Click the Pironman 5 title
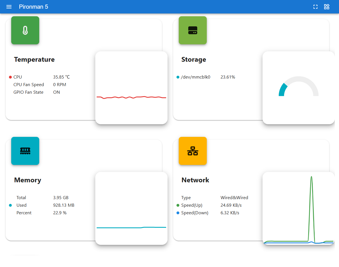 click(x=34, y=7)
